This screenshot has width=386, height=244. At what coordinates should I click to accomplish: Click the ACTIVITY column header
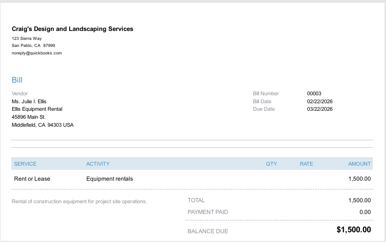[x=98, y=164]
